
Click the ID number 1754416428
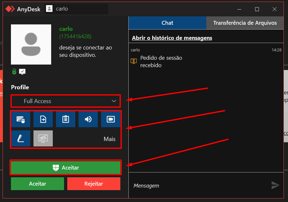(75, 37)
